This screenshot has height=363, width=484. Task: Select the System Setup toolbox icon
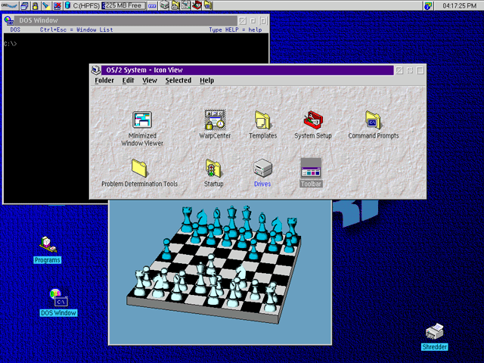click(x=313, y=119)
